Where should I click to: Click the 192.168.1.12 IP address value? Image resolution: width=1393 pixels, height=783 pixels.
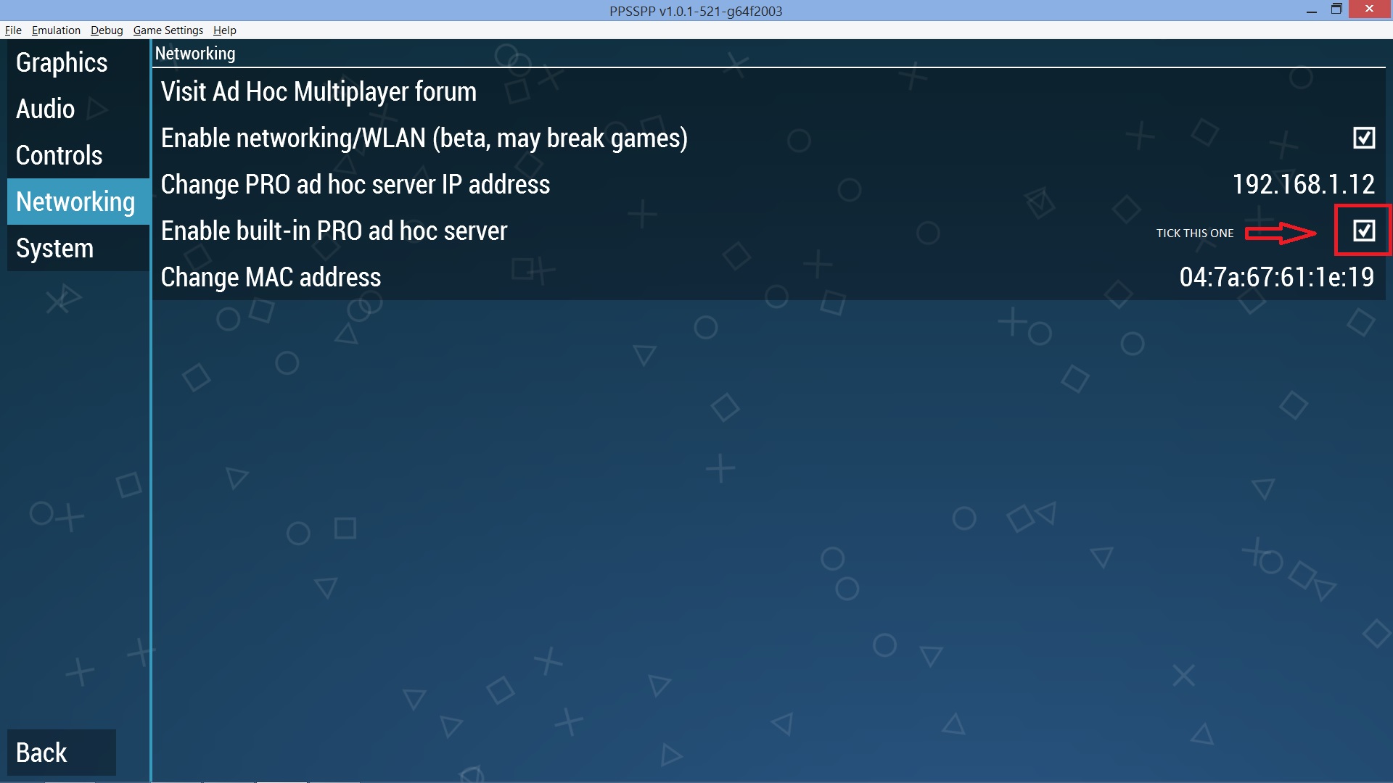coord(1303,185)
